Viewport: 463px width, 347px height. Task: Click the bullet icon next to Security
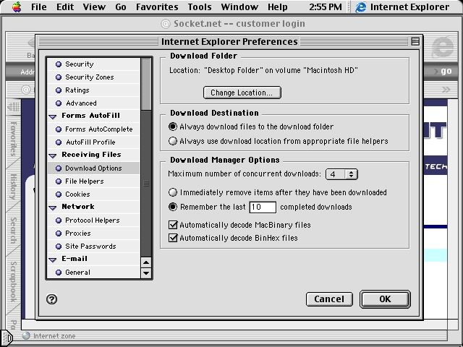coord(59,64)
